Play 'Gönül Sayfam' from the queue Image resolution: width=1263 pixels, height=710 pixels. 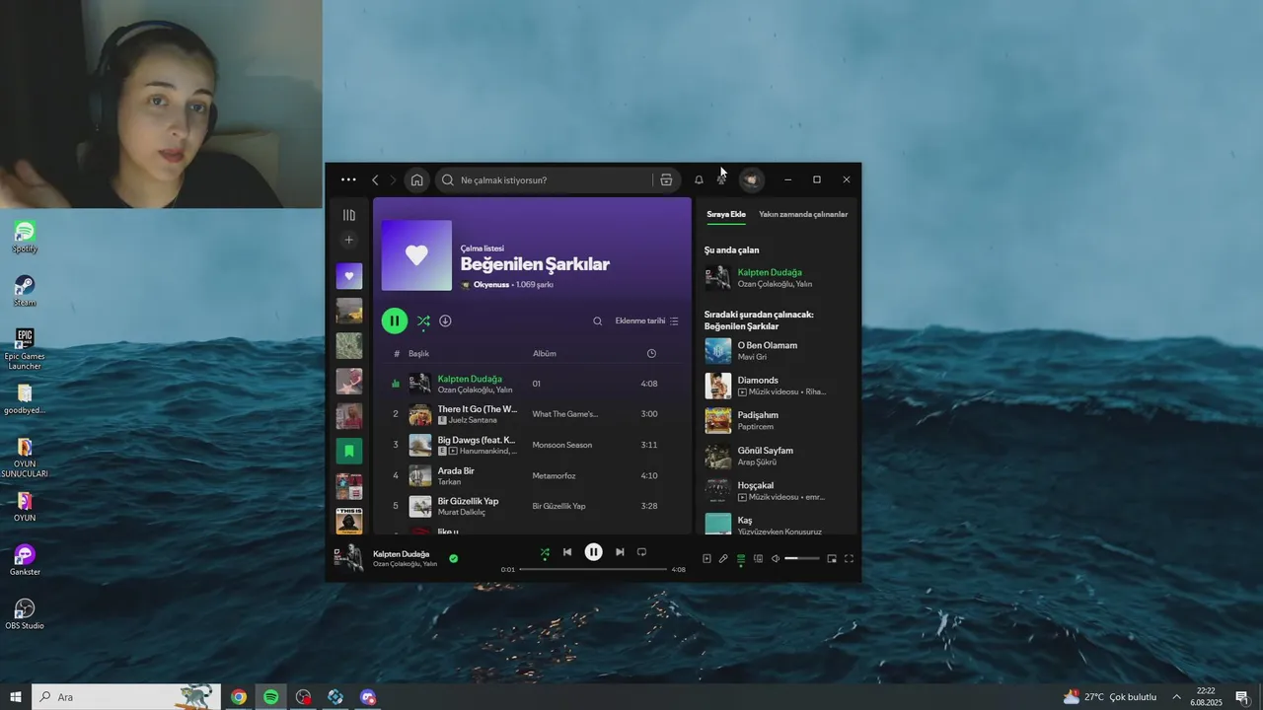778,456
